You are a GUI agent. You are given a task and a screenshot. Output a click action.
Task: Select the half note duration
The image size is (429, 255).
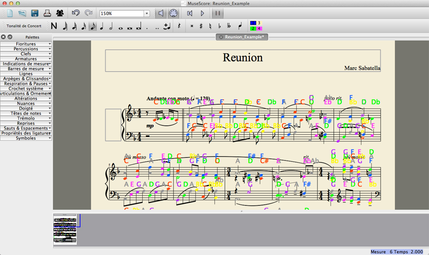(111, 26)
